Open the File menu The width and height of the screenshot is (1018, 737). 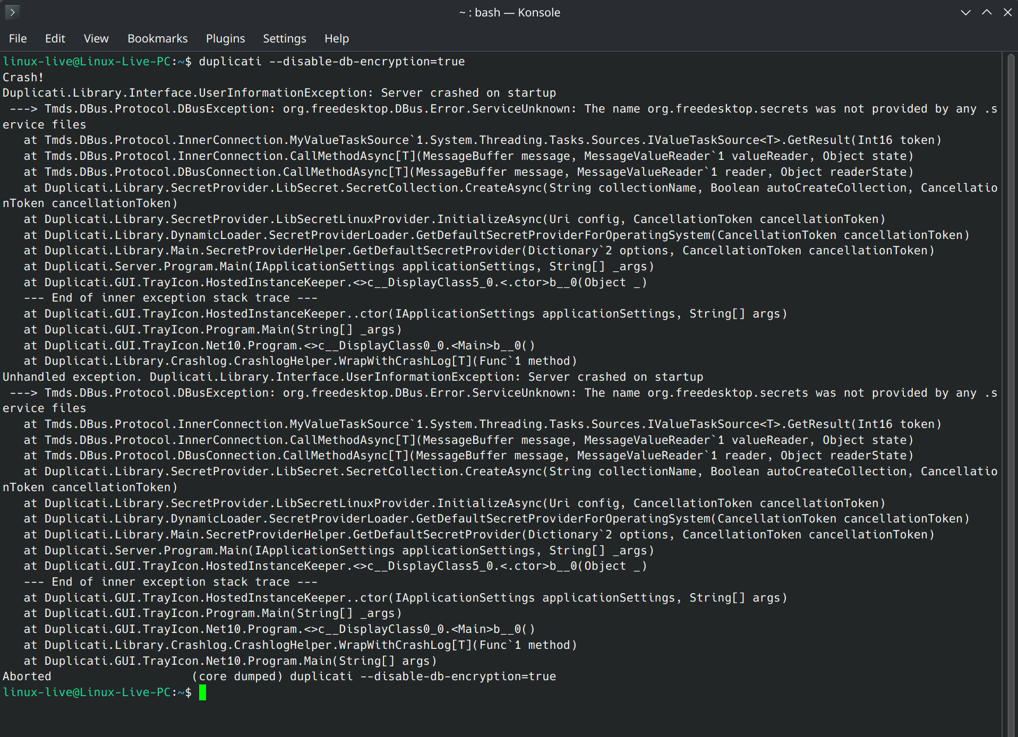point(18,39)
